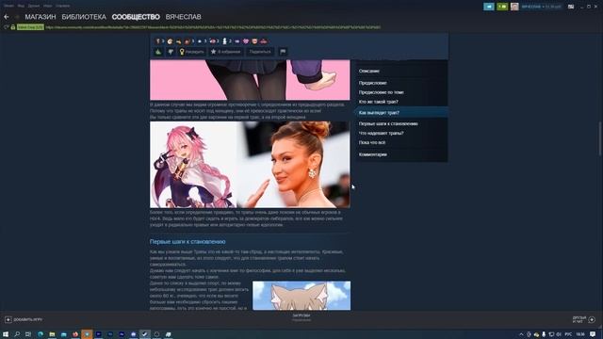This screenshot has width=603, height=339.
Task: Click the blue announcements button in header
Action: click(x=489, y=7)
